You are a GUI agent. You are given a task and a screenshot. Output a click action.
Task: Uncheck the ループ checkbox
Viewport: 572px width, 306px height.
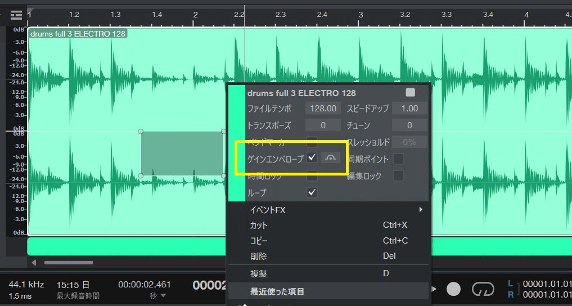point(312,192)
